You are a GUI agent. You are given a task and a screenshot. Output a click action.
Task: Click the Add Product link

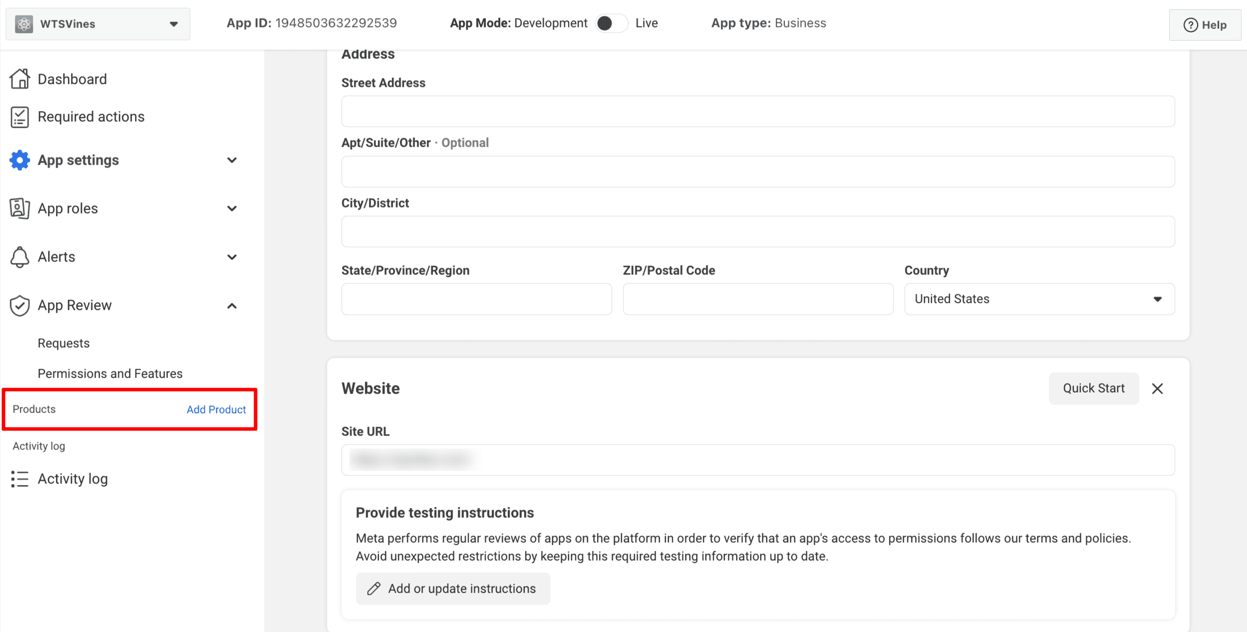click(x=216, y=410)
